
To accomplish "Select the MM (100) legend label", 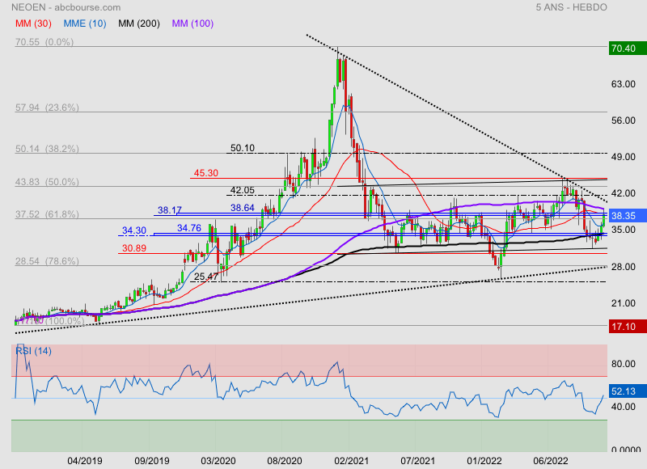I will coord(192,23).
